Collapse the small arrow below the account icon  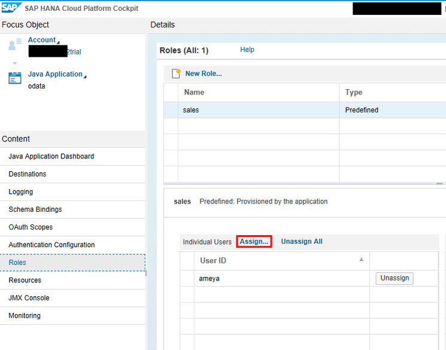(x=15, y=63)
